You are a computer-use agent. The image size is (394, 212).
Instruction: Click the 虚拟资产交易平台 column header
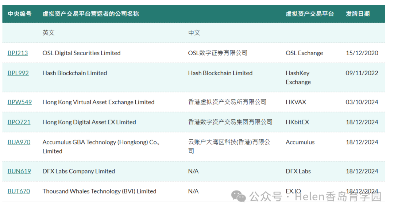pyautogui.click(x=310, y=13)
